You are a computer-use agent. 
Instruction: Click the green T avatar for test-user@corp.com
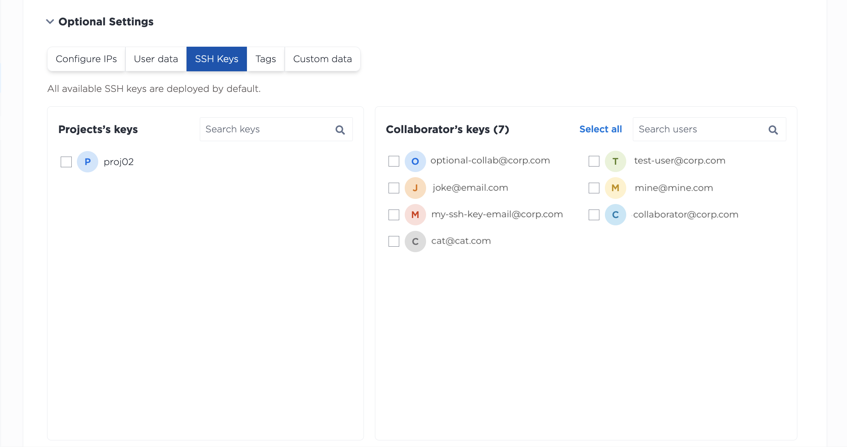click(615, 161)
